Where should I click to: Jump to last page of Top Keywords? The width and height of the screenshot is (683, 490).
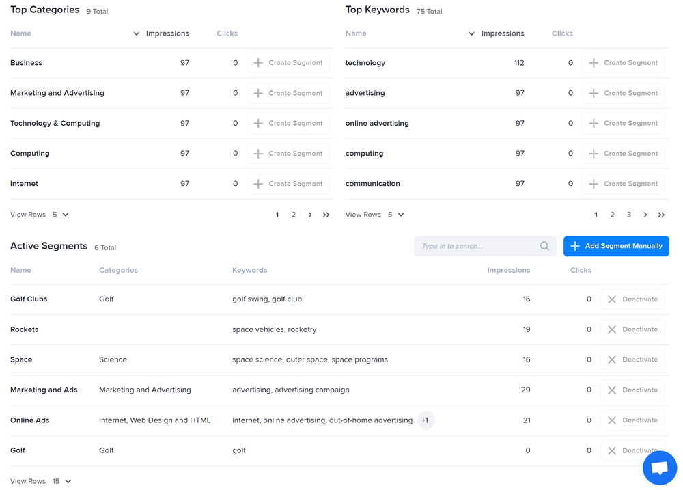pyautogui.click(x=661, y=215)
